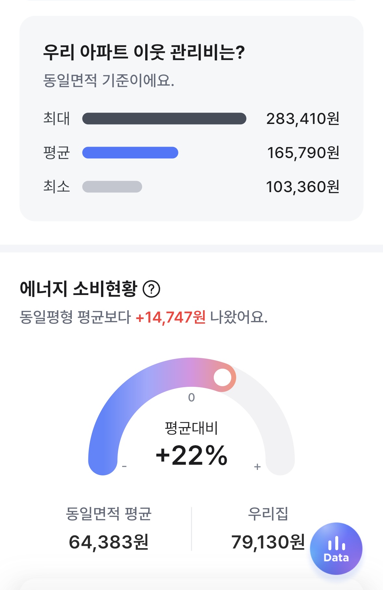Tap the 79,130원 household amount
The image size is (383, 590).
click(x=268, y=542)
